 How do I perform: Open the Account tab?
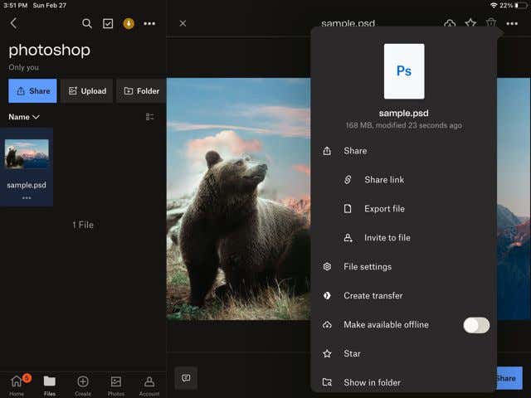point(149,384)
